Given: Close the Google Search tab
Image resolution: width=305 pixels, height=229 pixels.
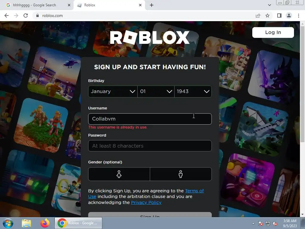Looking at the screenshot, I should click(x=69, y=5).
